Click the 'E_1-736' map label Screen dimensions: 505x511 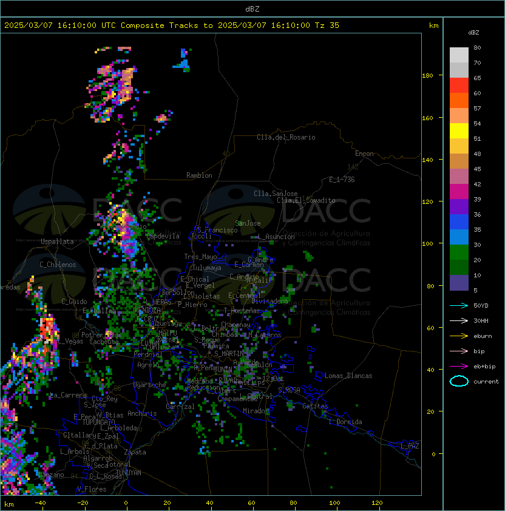coord(342,180)
